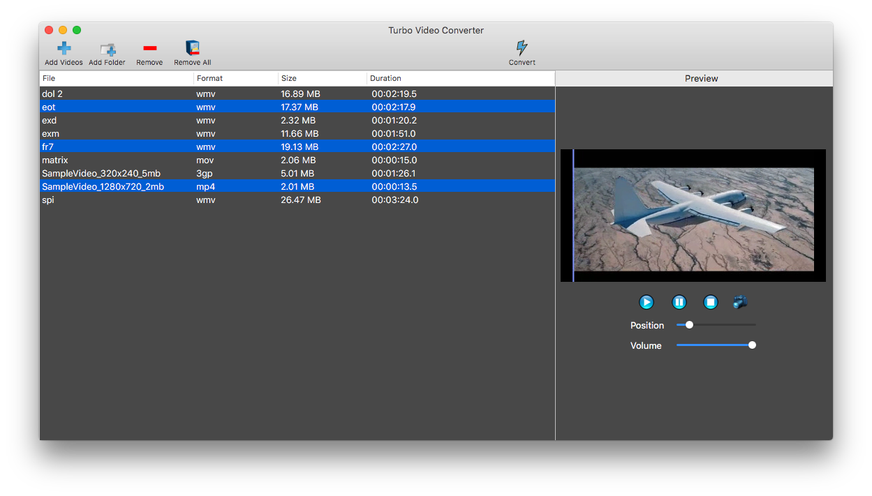Select the 'eot' file row
The image size is (872, 496).
[297, 107]
